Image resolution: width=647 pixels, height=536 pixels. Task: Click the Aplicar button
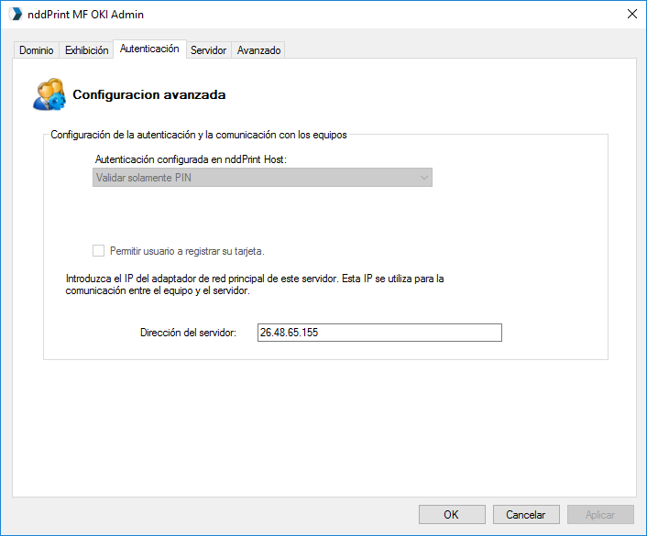click(600, 515)
